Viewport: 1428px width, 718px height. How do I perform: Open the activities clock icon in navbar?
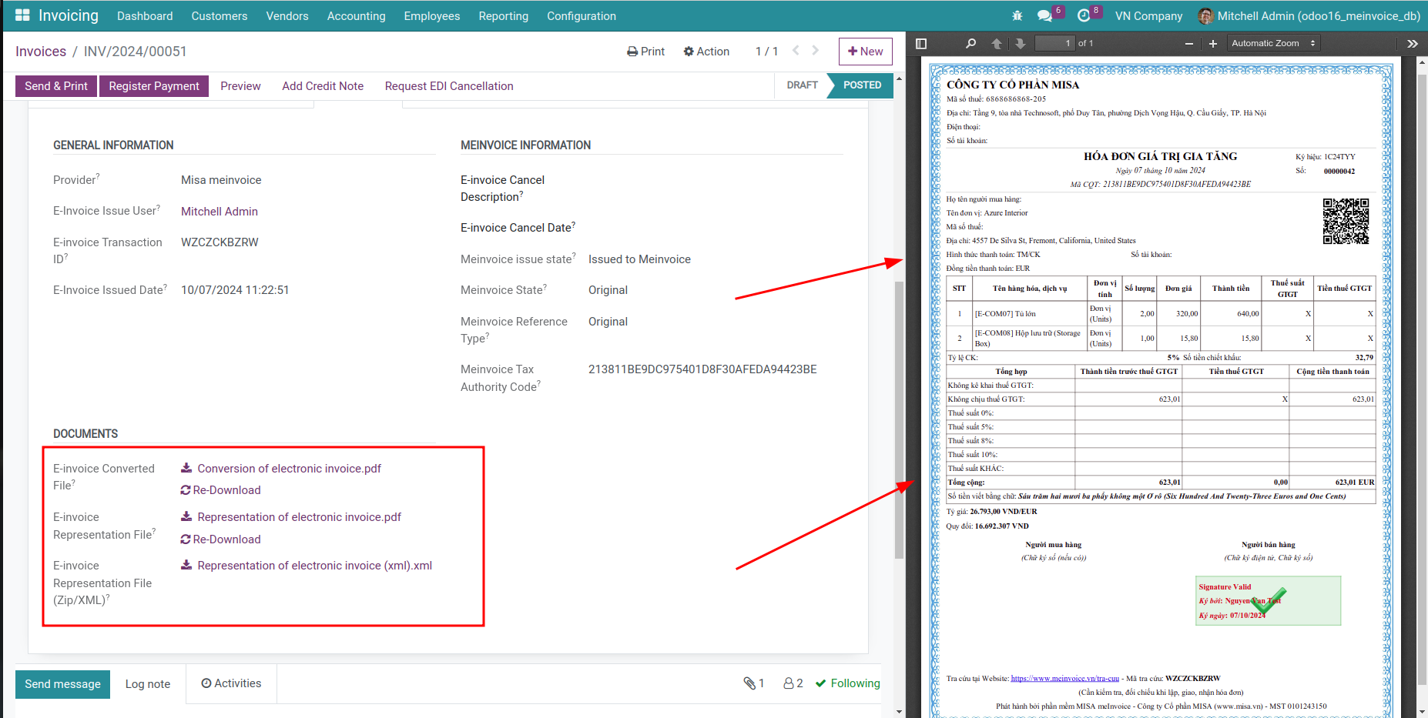[1084, 16]
